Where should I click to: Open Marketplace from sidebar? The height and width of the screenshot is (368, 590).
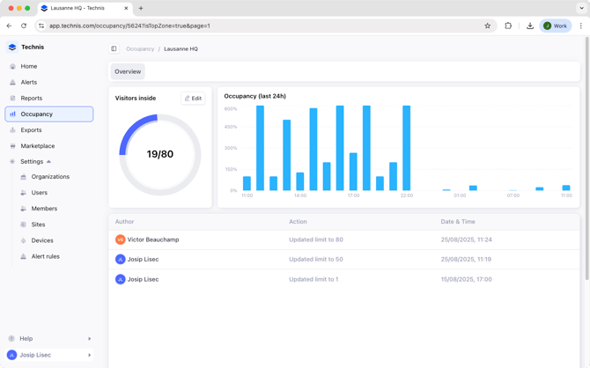click(37, 146)
